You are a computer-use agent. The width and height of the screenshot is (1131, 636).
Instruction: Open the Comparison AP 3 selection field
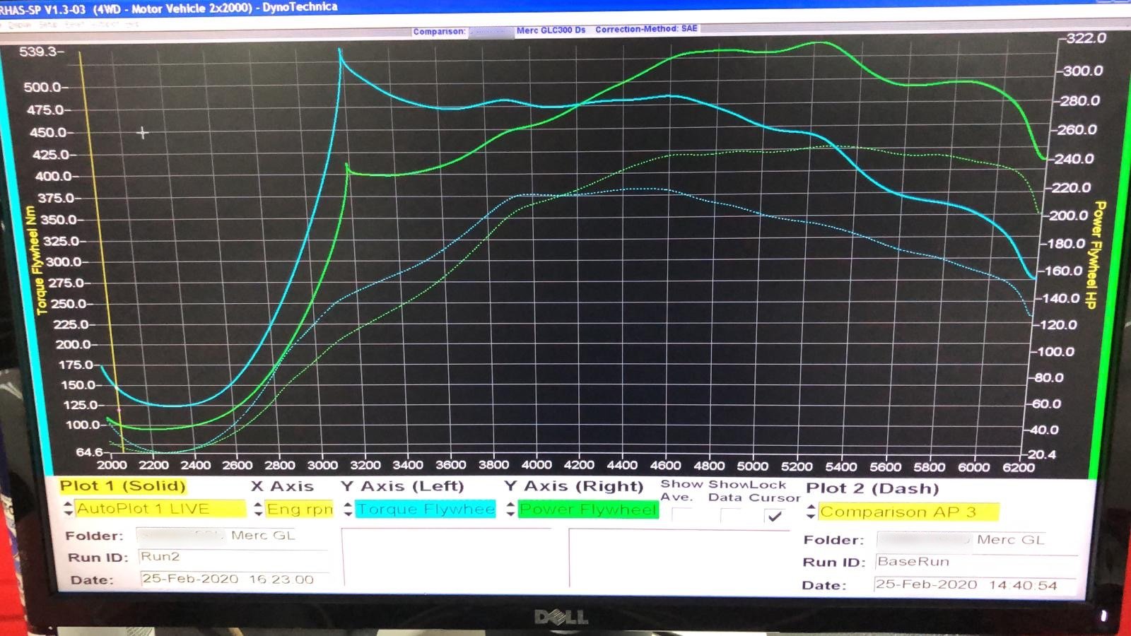909,512
